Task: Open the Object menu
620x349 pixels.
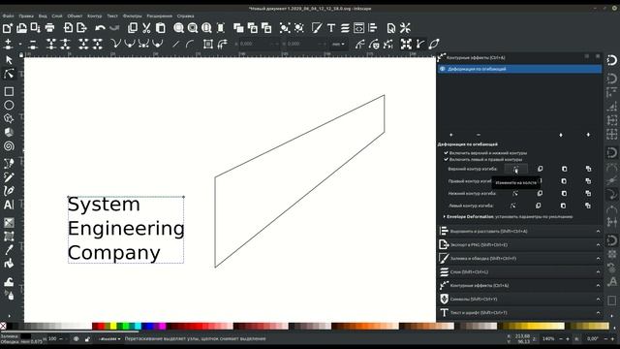Action: pyautogui.click(x=75, y=16)
